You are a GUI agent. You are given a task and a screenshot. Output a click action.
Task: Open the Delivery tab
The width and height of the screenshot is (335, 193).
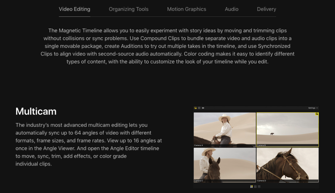[x=266, y=9]
